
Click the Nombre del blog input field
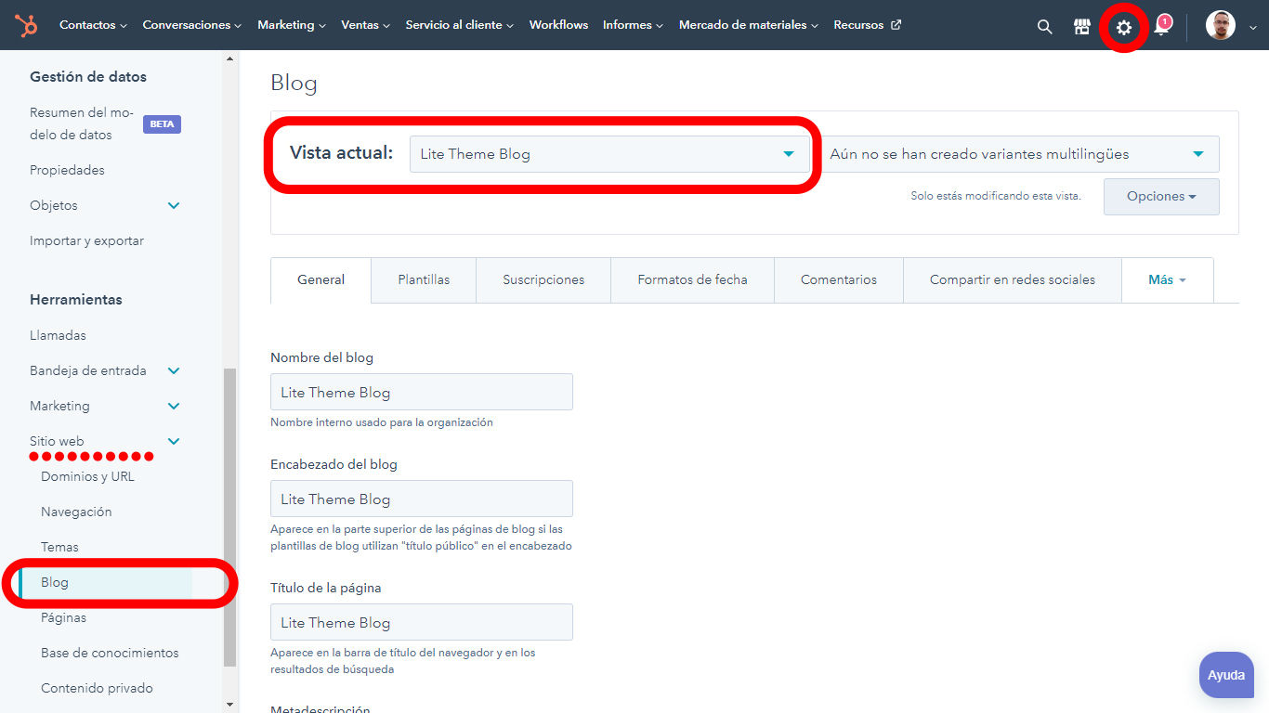[422, 392]
